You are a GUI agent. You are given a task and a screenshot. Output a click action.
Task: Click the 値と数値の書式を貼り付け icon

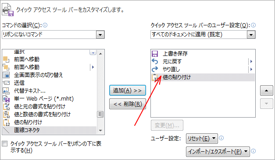click(7, 115)
